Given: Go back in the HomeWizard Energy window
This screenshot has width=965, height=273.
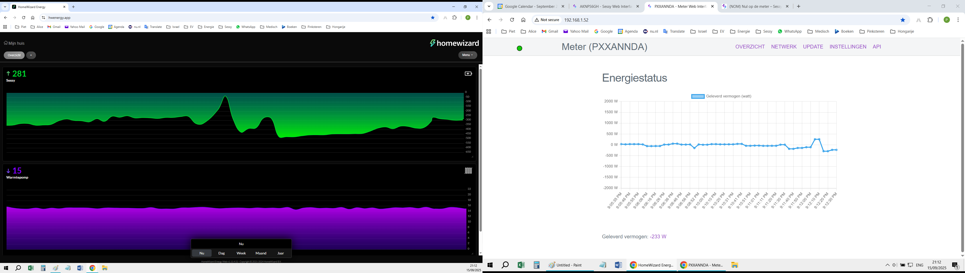Looking at the screenshot, I should click(6, 18).
